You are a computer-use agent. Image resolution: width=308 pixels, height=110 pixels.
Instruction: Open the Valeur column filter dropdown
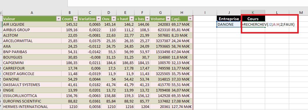(x=59, y=19)
